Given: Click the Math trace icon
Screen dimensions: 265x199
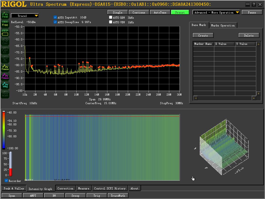Looking at the screenshot, I should click(5, 94).
